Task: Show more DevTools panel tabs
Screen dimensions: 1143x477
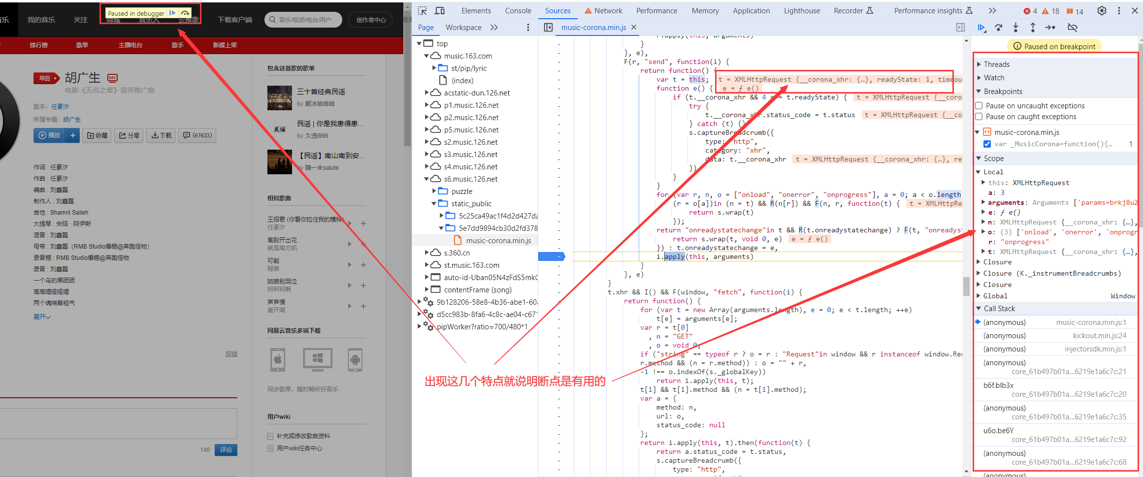Action: coord(992,11)
